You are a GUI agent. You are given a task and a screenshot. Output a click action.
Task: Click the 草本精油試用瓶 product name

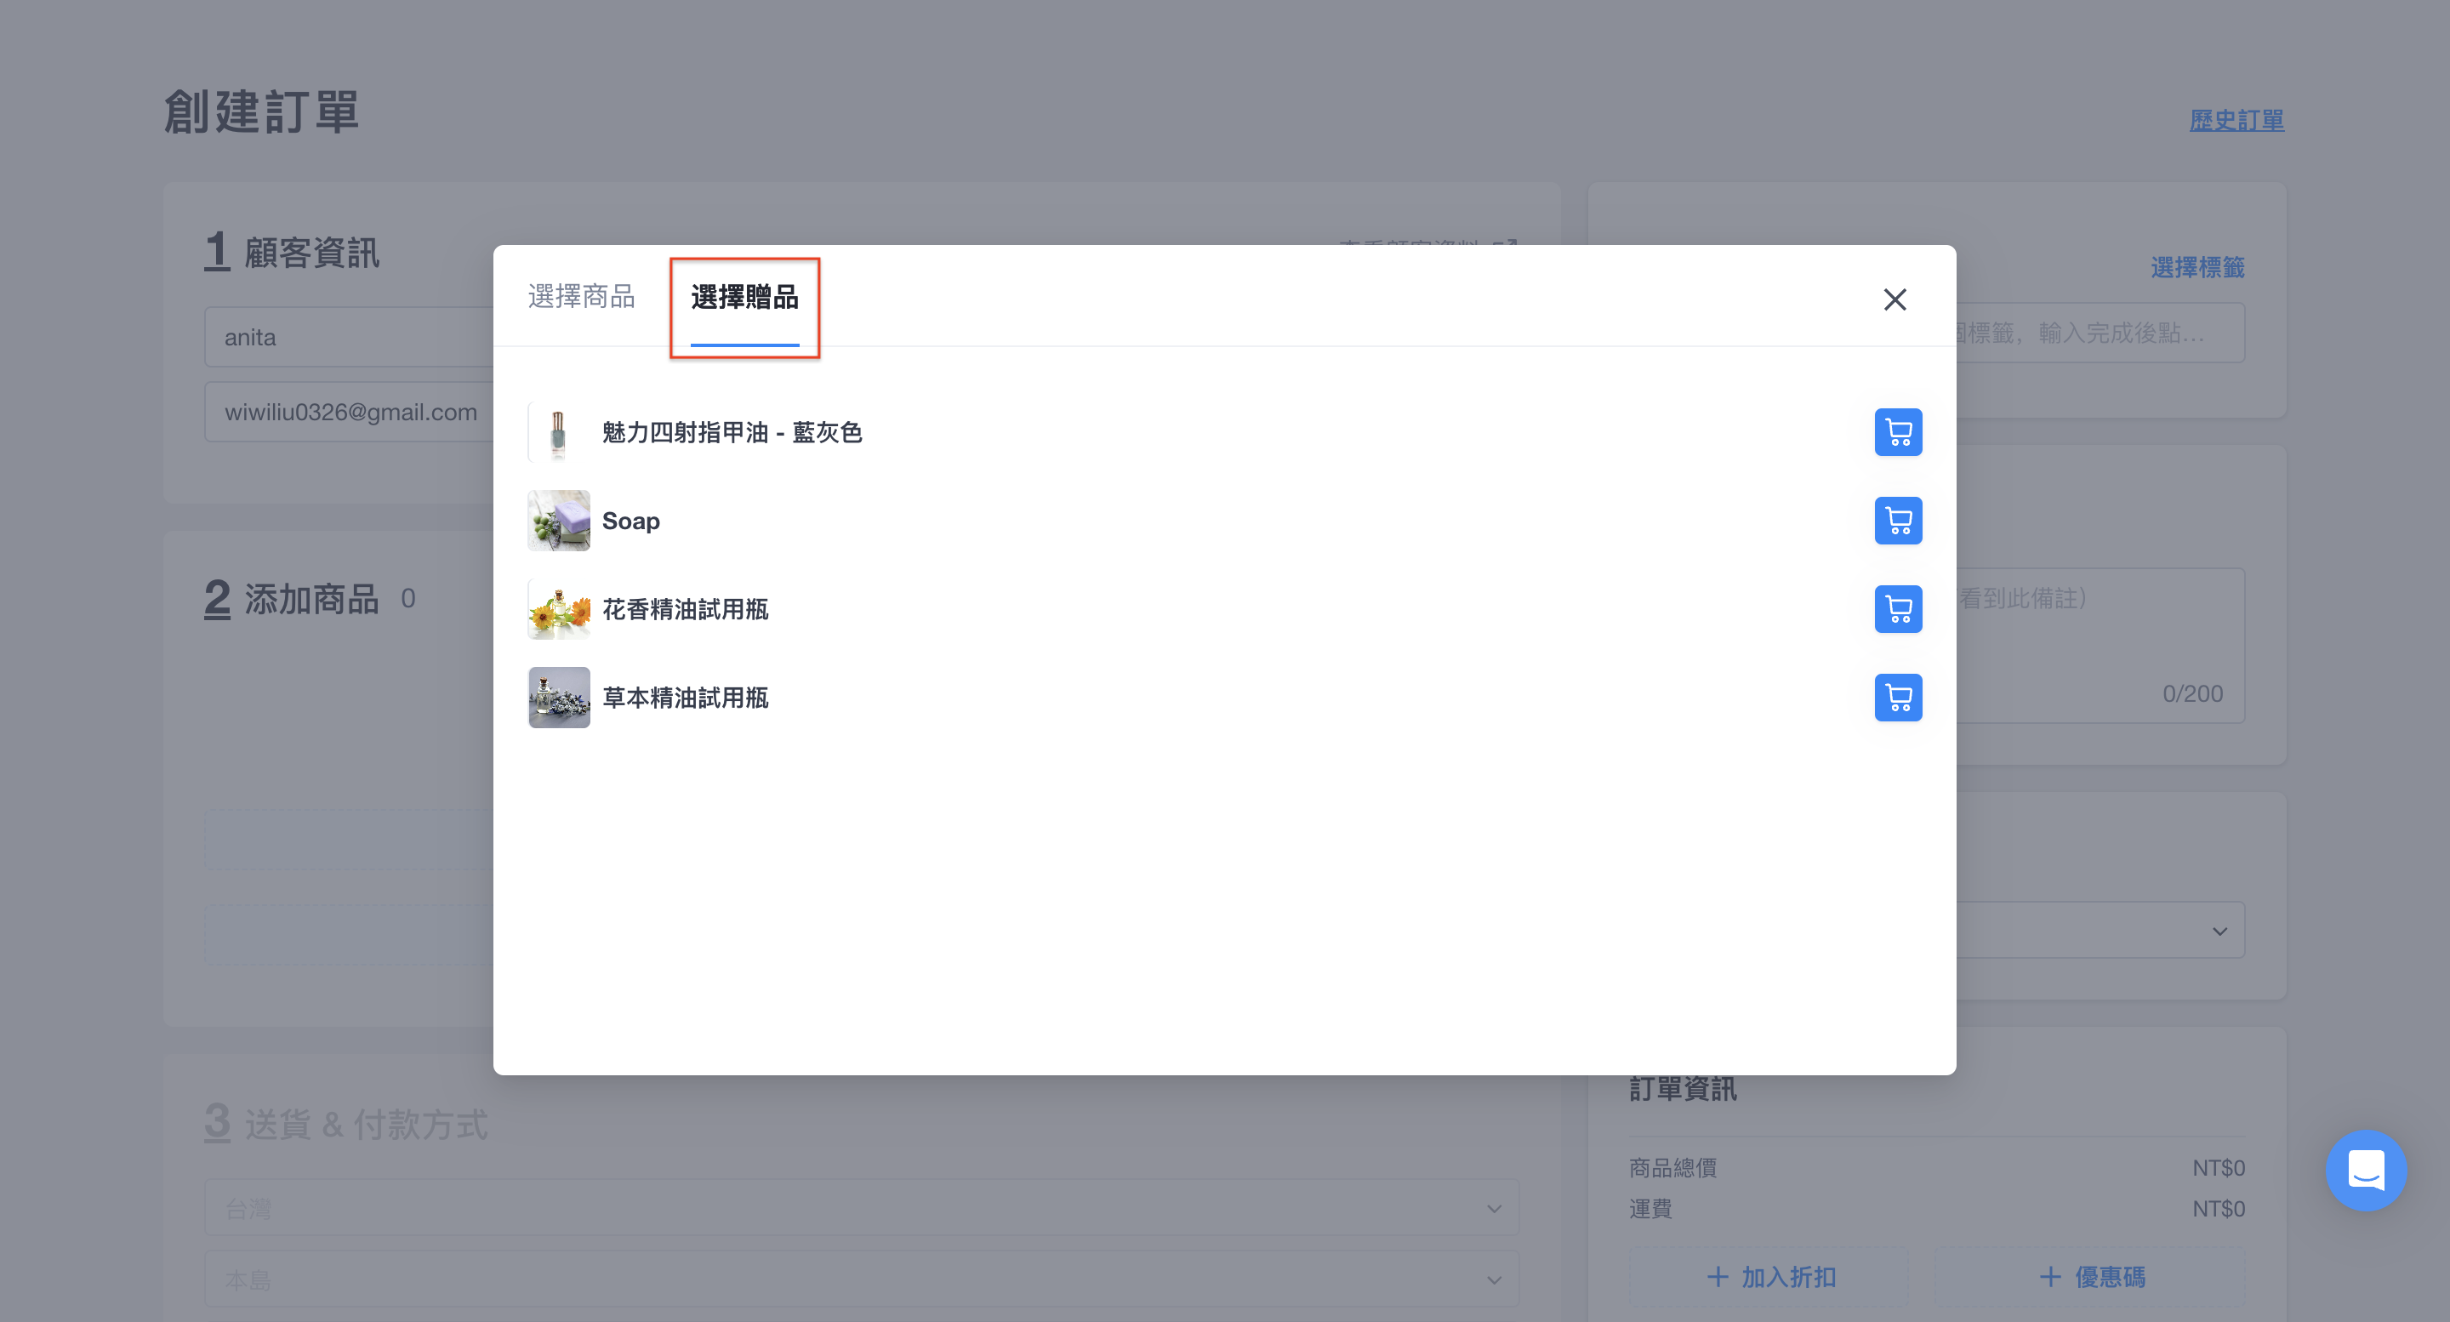point(685,698)
